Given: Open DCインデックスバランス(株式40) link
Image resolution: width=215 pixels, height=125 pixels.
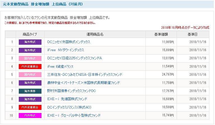Looking at the screenshot, I should coord(69,107).
